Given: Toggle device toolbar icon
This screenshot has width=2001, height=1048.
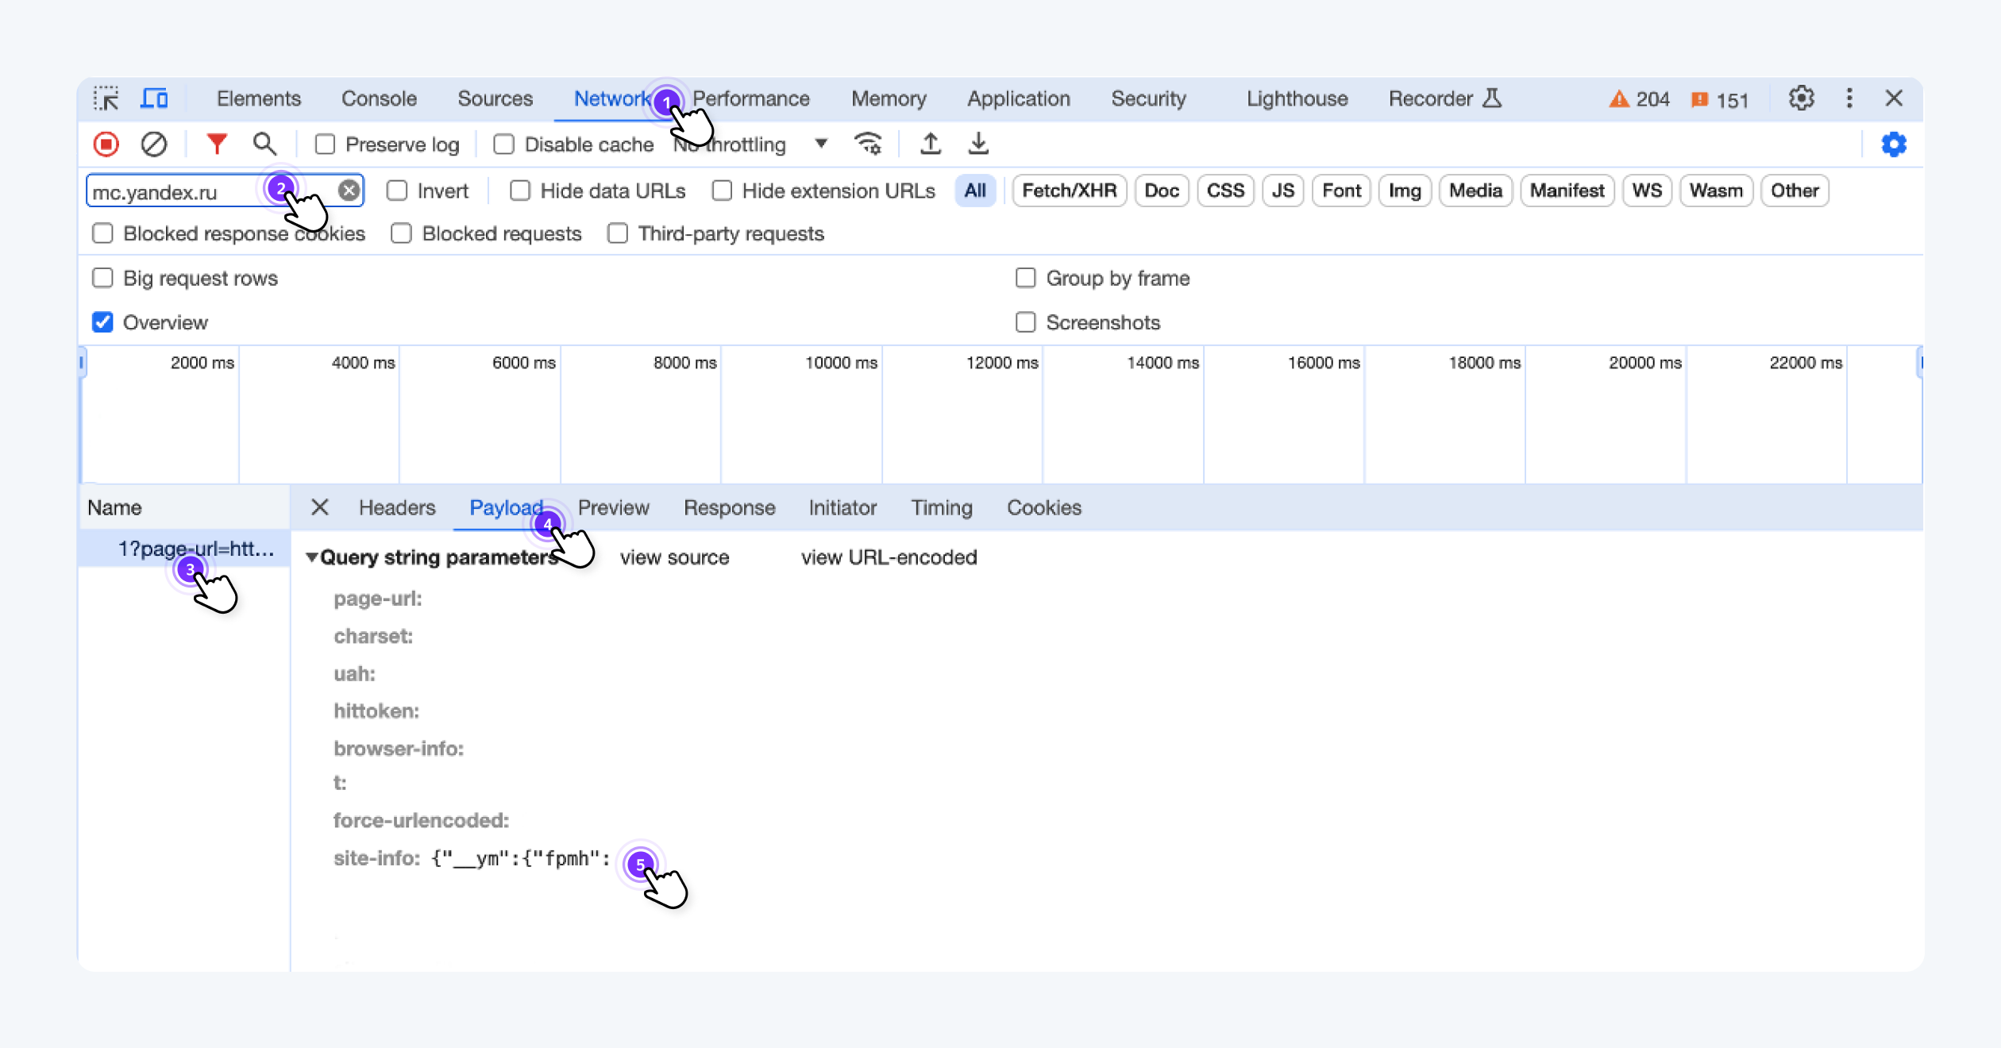Looking at the screenshot, I should point(154,98).
